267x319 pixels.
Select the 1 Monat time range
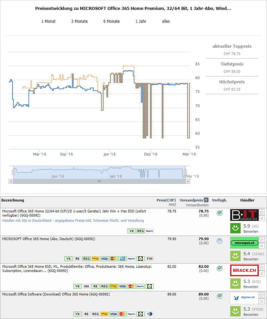[48, 21]
